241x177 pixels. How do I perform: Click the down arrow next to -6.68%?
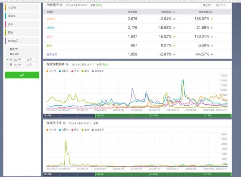(x=212, y=46)
